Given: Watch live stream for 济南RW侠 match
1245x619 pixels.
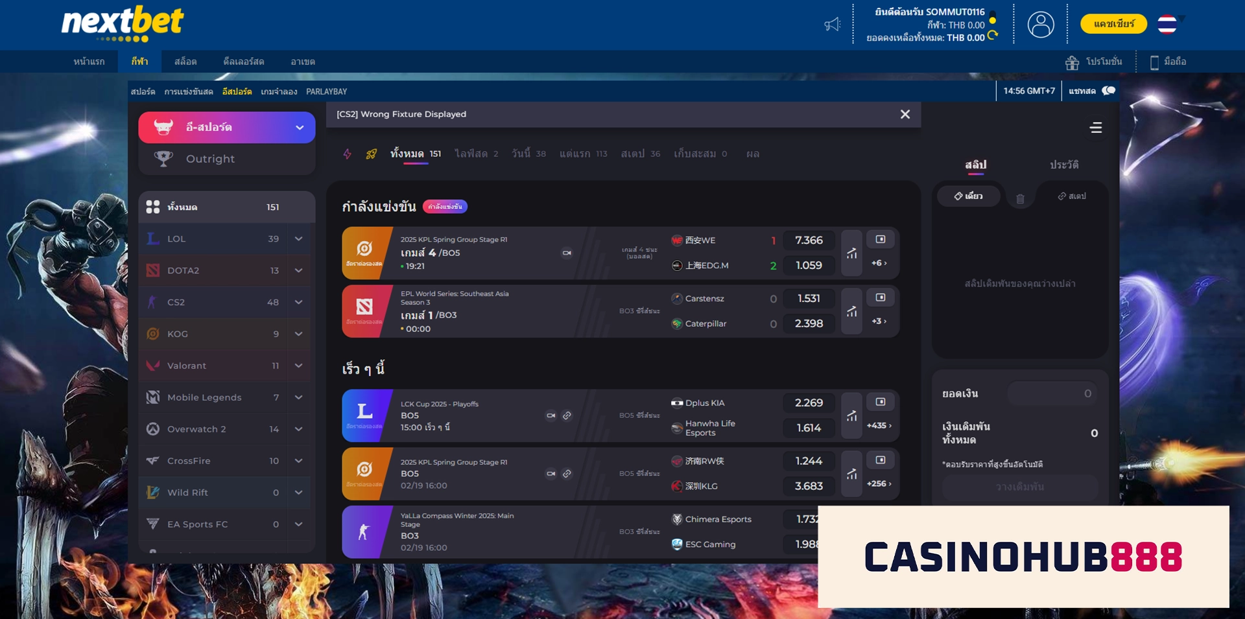Looking at the screenshot, I should tap(881, 460).
